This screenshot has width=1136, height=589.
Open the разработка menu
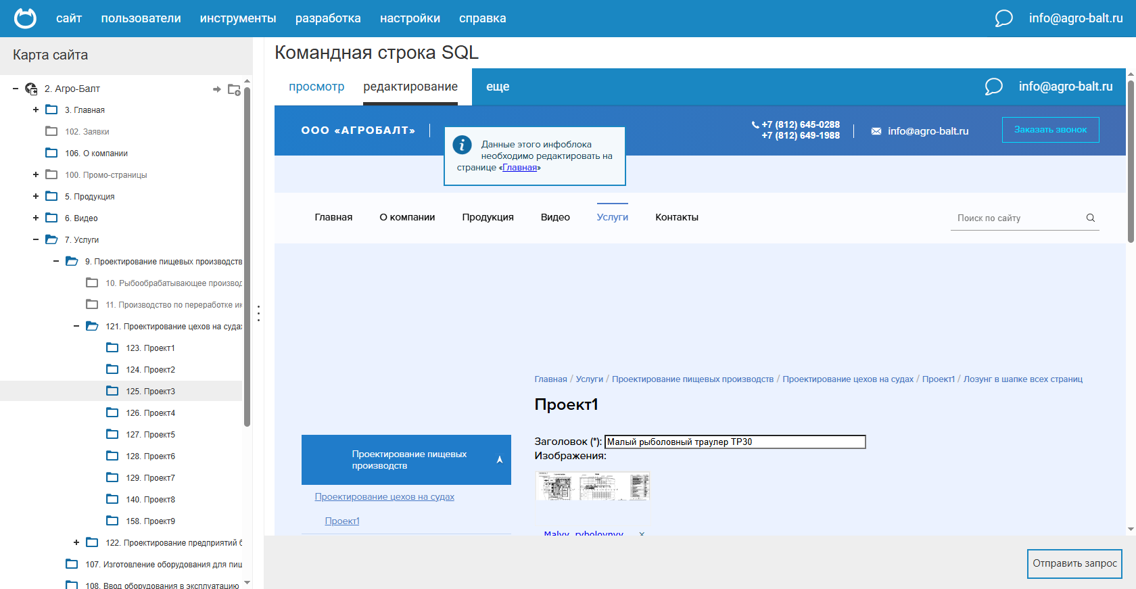coord(328,18)
